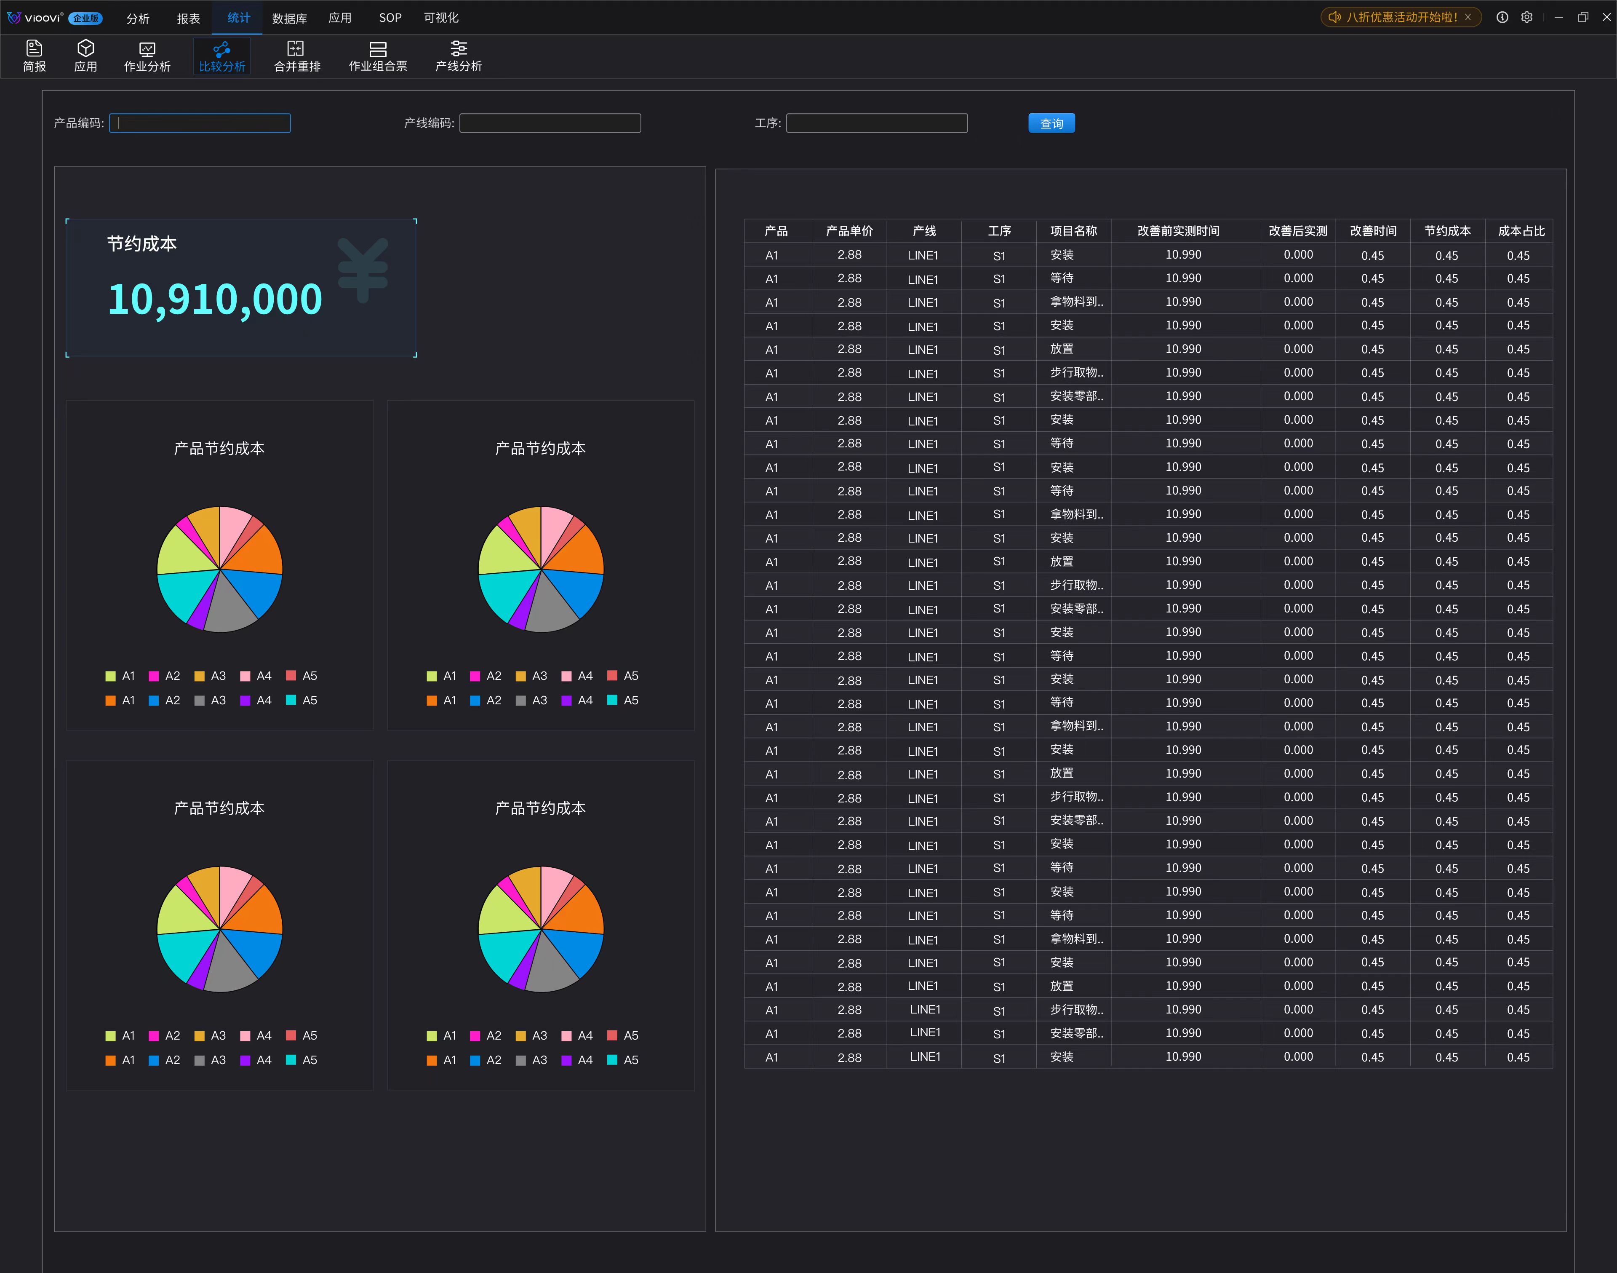Screen dimensions: 1617x1273
Task: Open 合并重排 merge rearrange tool
Action: pos(296,56)
